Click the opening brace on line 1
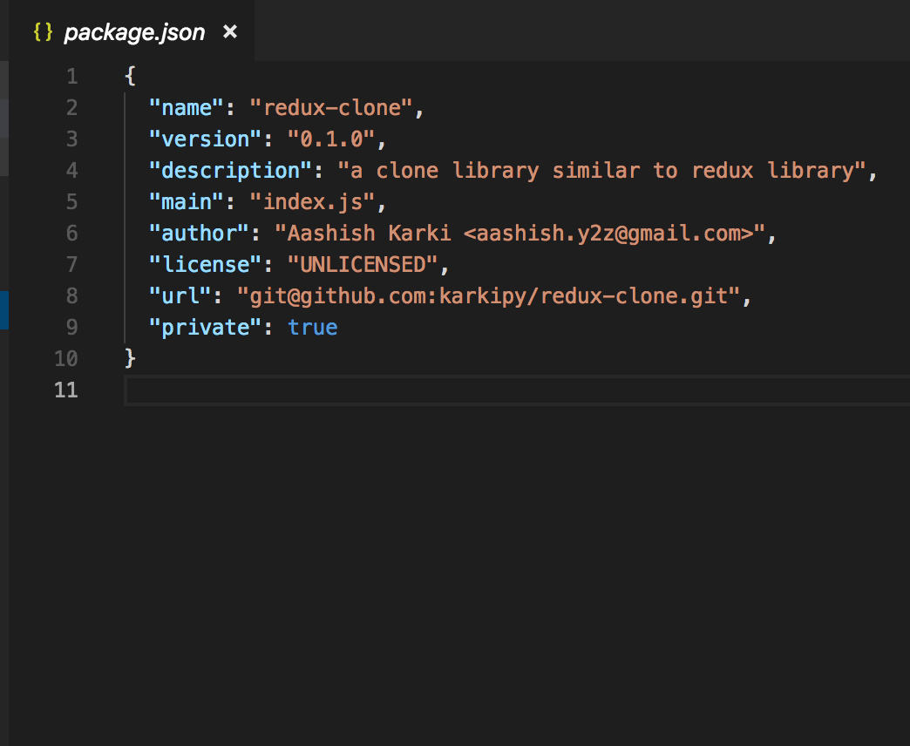The width and height of the screenshot is (910, 746). tap(128, 76)
